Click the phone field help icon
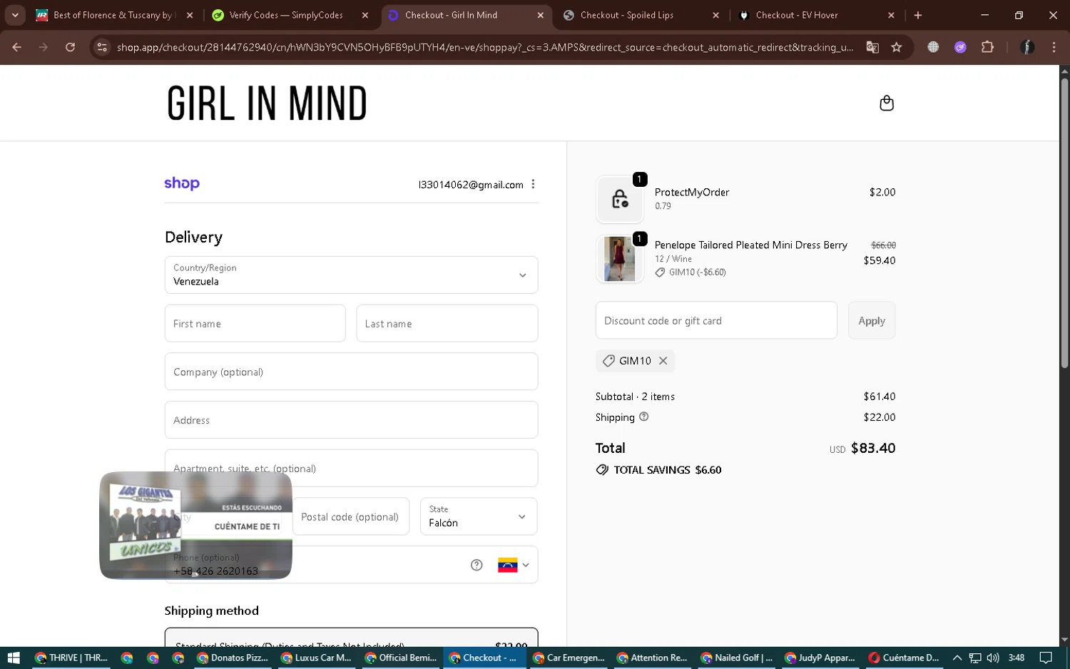 477,565
